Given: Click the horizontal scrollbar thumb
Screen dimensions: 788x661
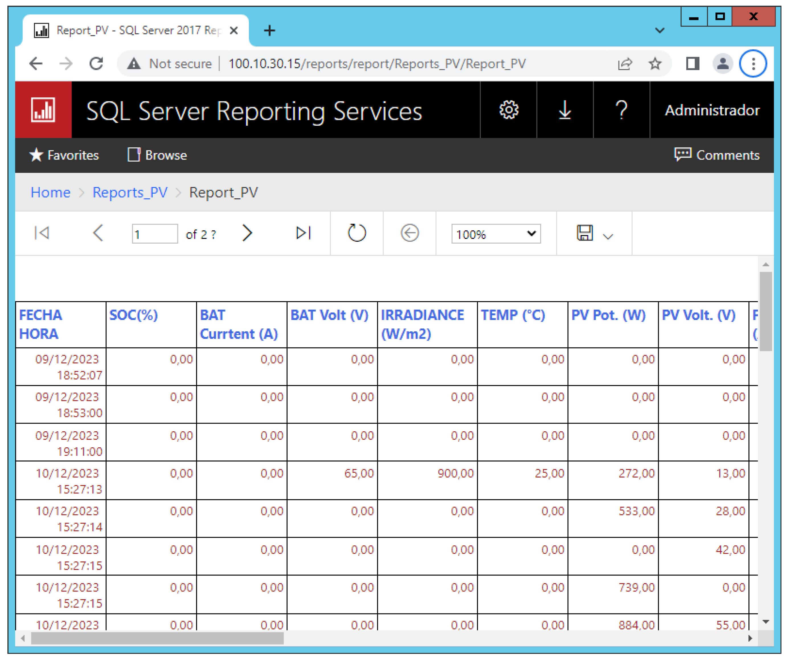Looking at the screenshot, I should point(157,638).
